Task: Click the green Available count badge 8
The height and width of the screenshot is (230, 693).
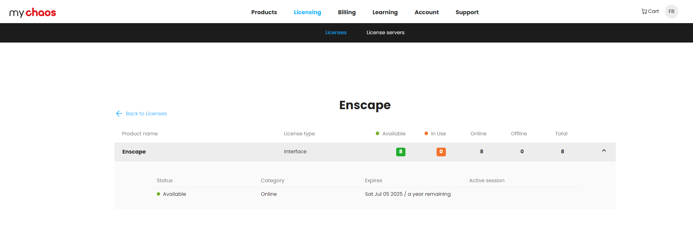Action: (401, 152)
